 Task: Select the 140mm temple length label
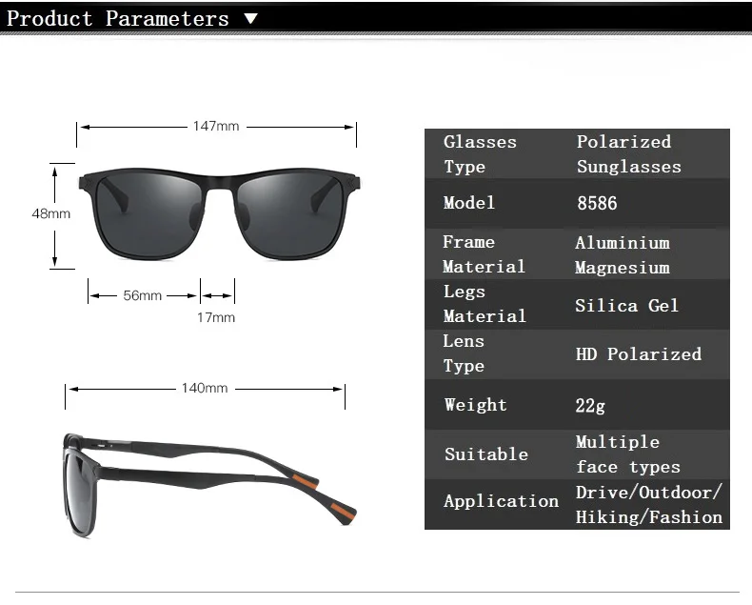(x=205, y=388)
